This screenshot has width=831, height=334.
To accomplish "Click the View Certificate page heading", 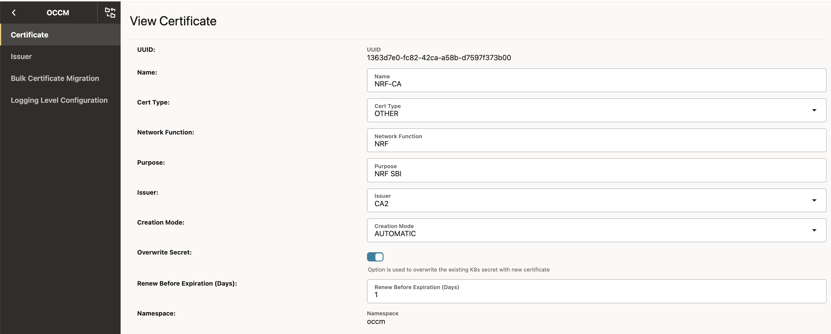I will pyautogui.click(x=173, y=21).
